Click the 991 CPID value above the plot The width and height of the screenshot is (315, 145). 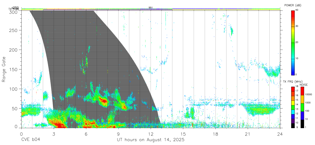coord(151,8)
